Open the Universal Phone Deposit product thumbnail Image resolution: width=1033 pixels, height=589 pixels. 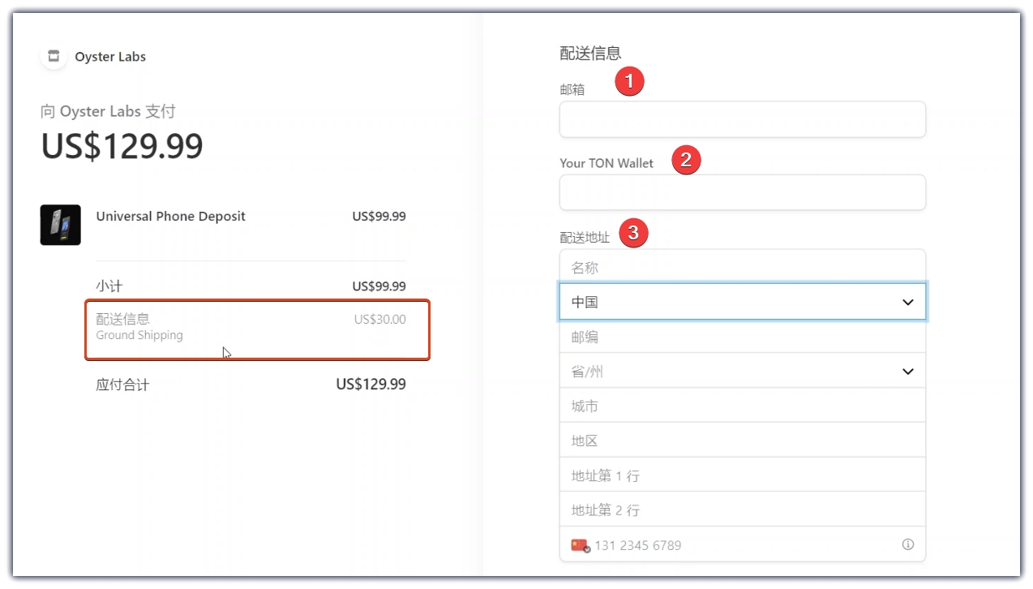(61, 225)
